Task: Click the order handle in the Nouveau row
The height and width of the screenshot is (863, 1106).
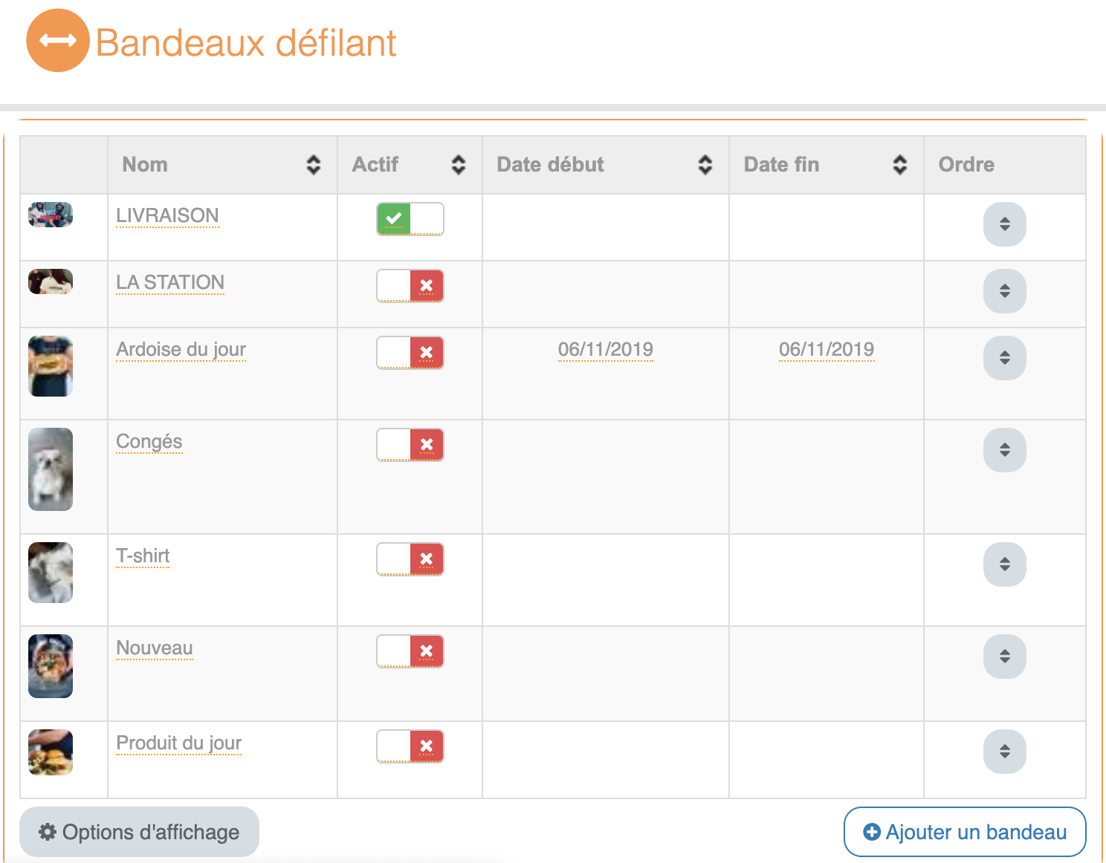Action: pos(1004,657)
